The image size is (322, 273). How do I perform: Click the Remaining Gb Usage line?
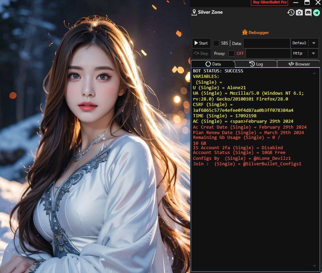(x=237, y=138)
